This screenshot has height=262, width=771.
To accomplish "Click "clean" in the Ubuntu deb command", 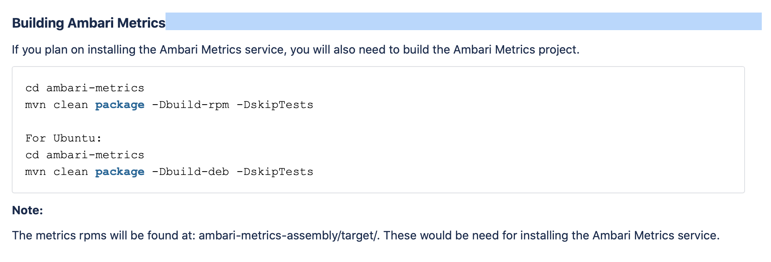I will point(70,172).
